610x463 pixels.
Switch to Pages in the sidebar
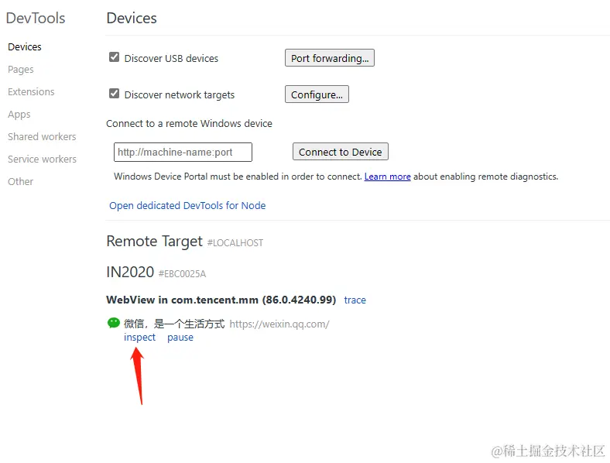tap(21, 70)
